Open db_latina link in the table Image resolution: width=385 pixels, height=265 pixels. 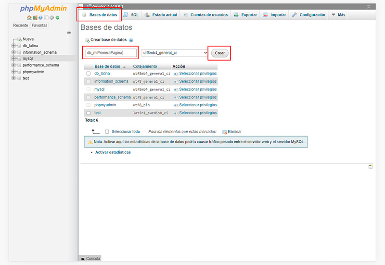pyautogui.click(x=102, y=74)
